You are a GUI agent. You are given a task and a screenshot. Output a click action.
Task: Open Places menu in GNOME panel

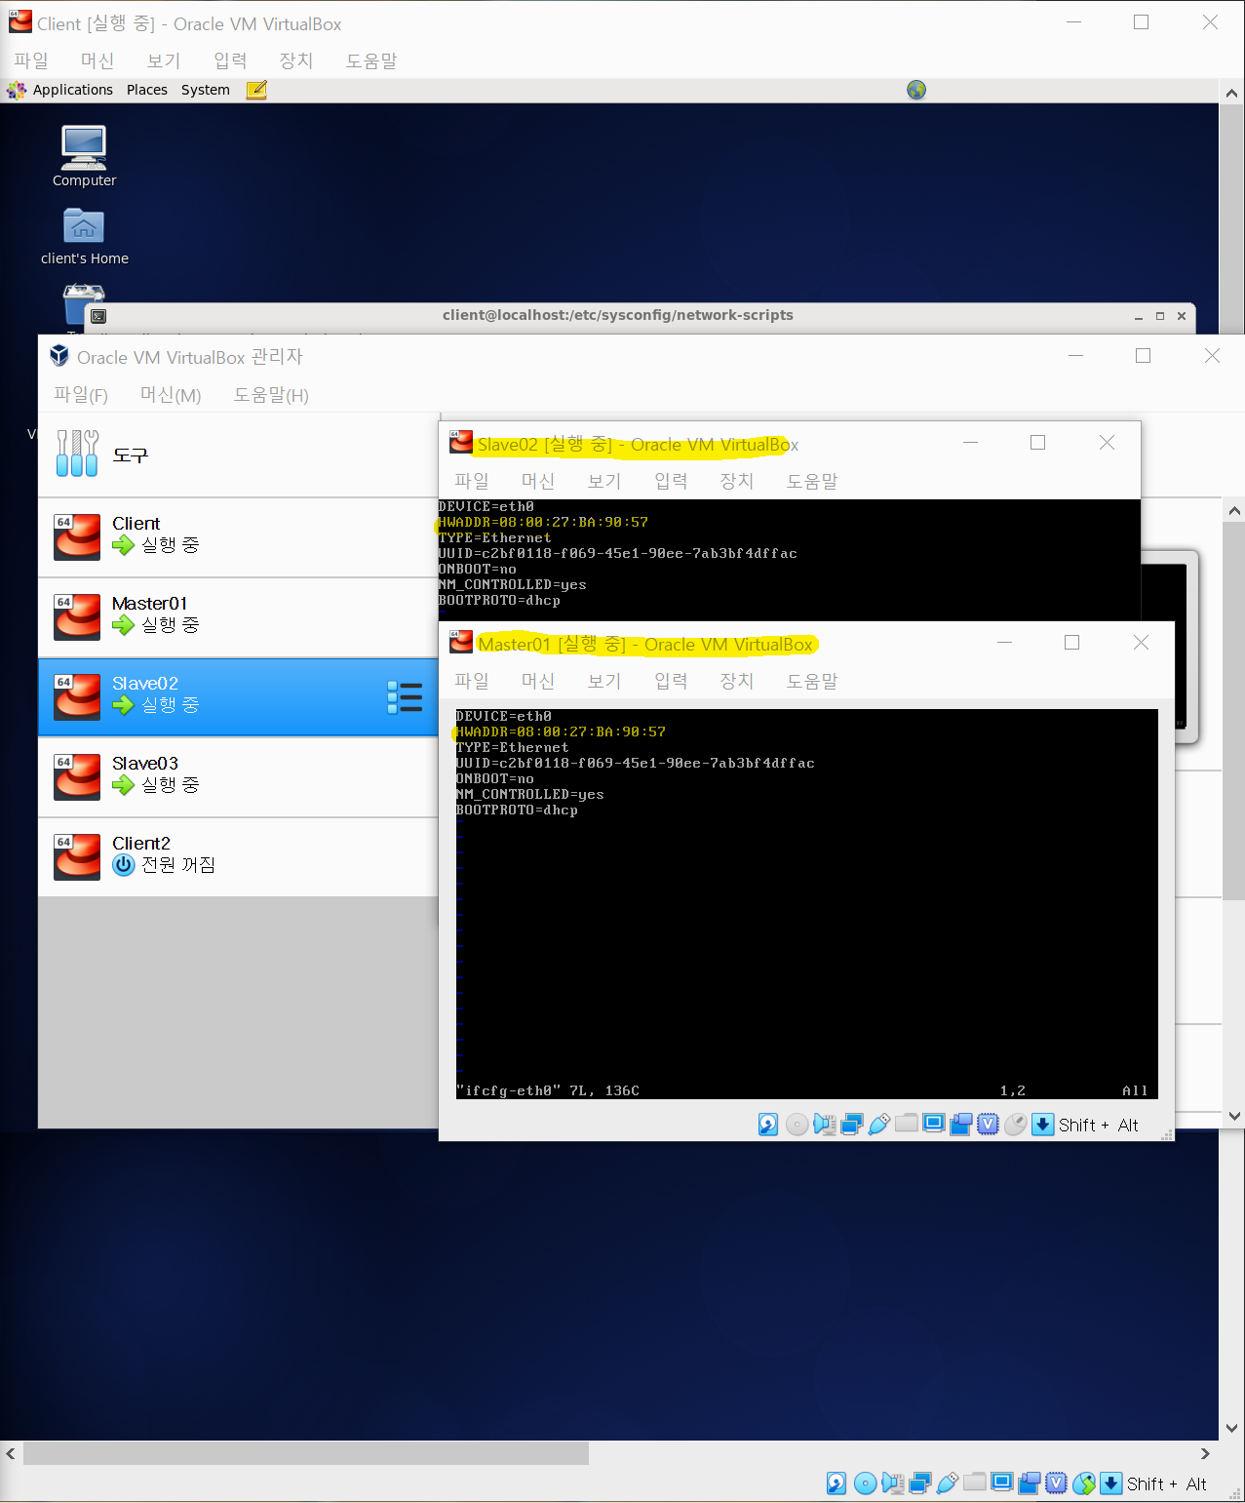147,90
